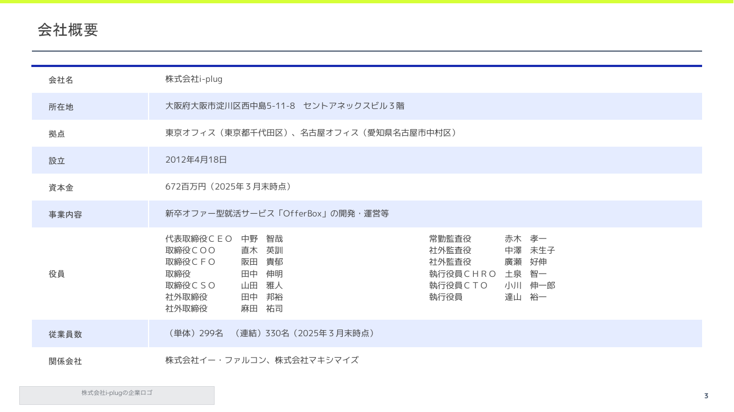Select the row label "設立"

point(57,161)
